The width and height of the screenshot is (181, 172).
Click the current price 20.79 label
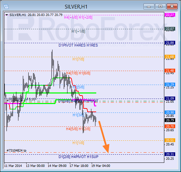click(170, 120)
